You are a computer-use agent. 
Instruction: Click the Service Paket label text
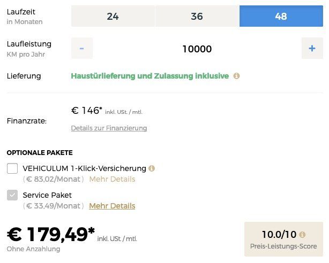47,195
